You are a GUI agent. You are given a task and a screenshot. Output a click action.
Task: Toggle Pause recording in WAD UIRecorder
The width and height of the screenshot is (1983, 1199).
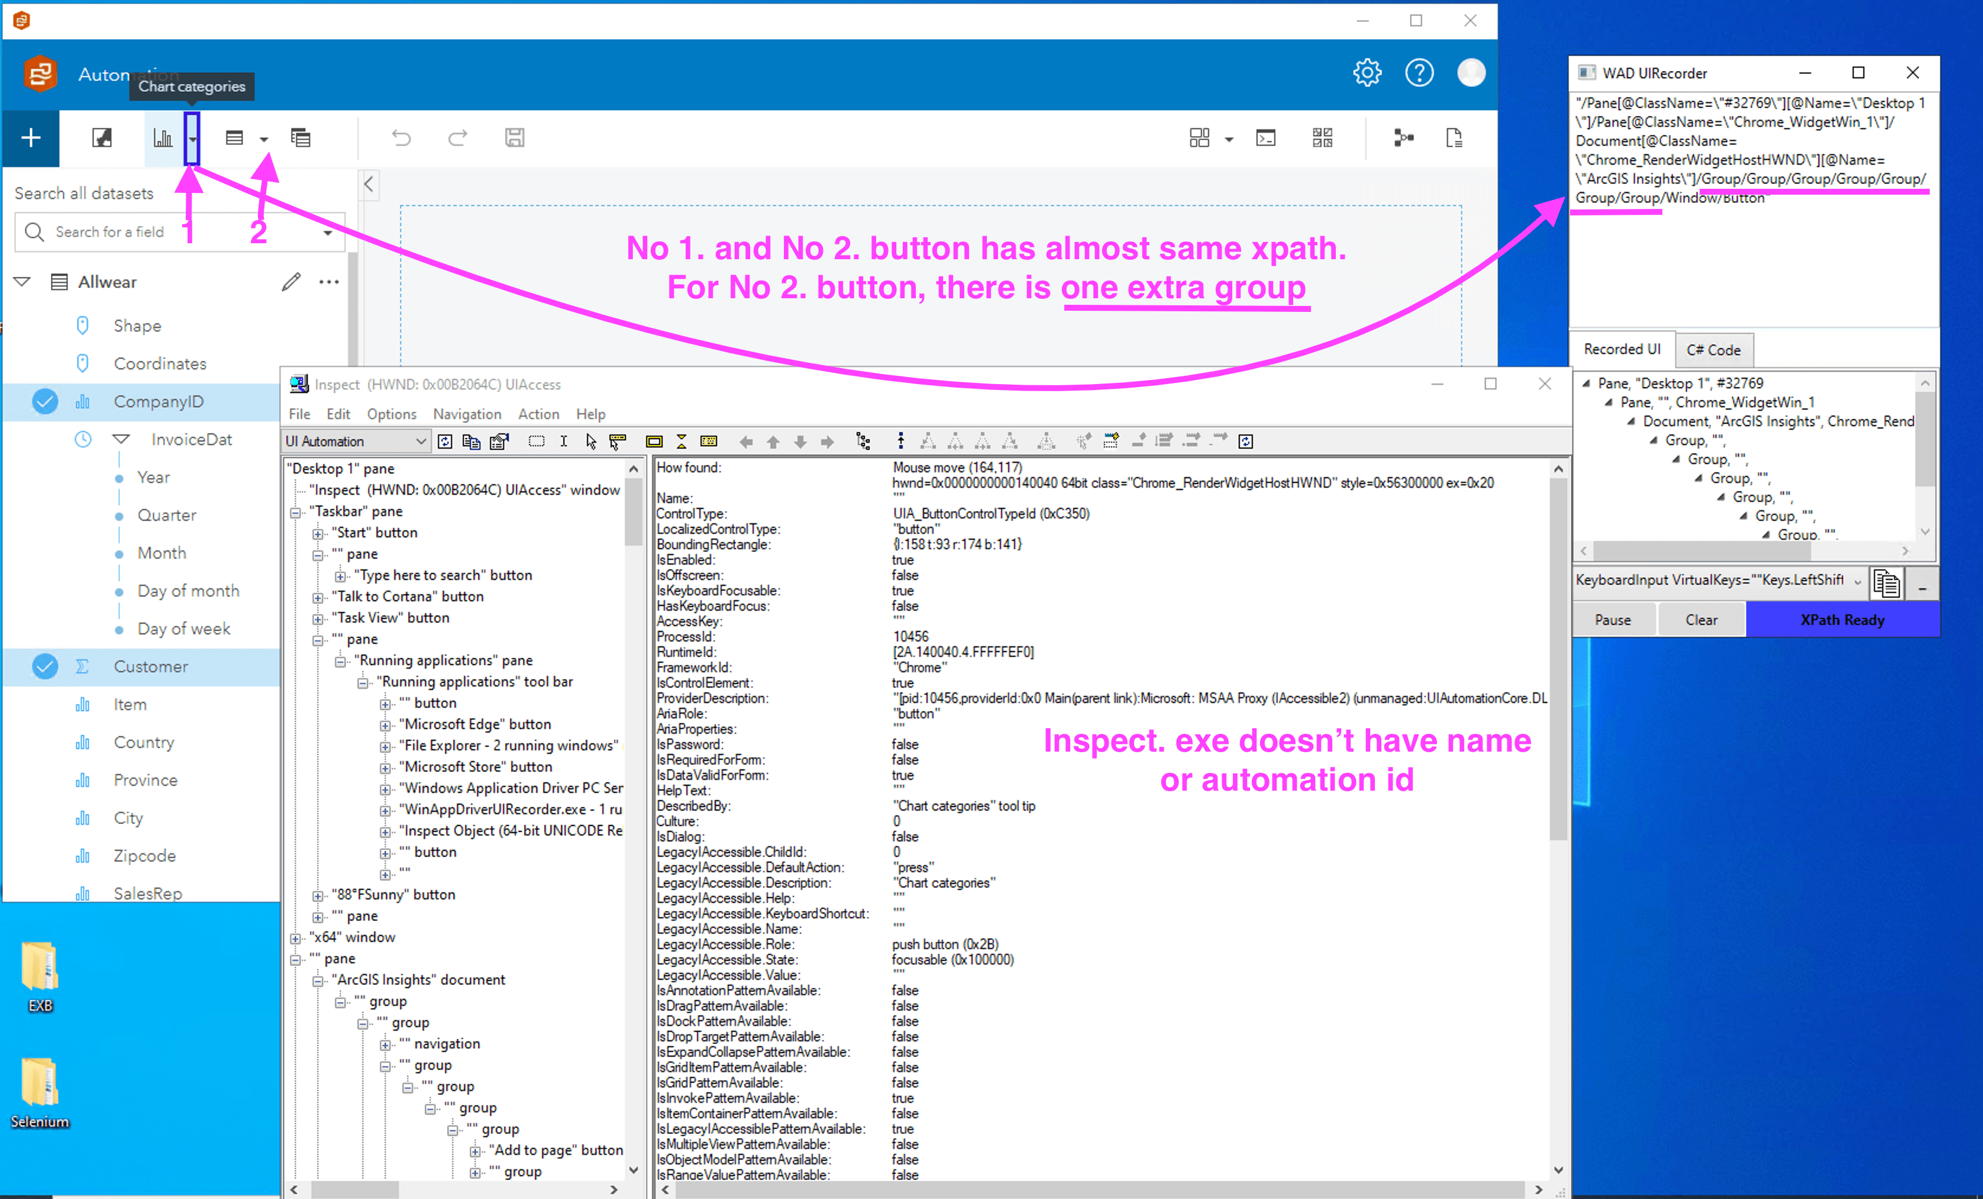1614,618
